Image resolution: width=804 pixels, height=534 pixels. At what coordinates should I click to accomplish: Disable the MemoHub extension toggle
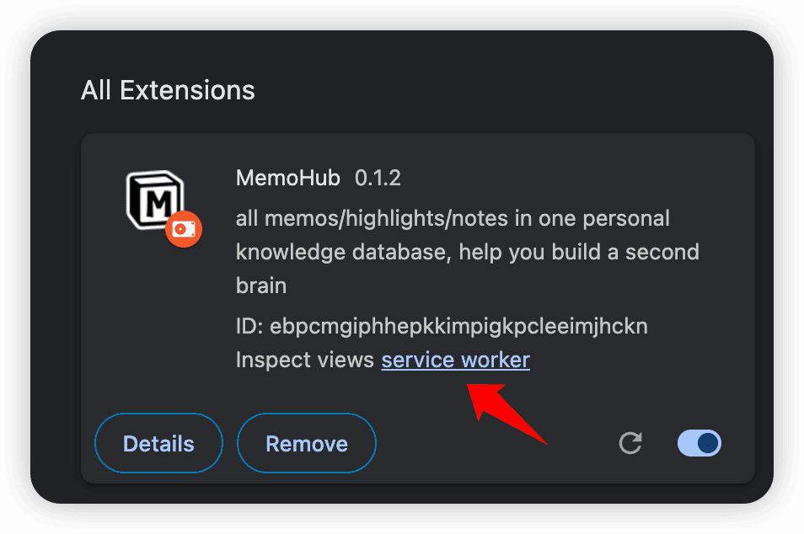tap(699, 443)
